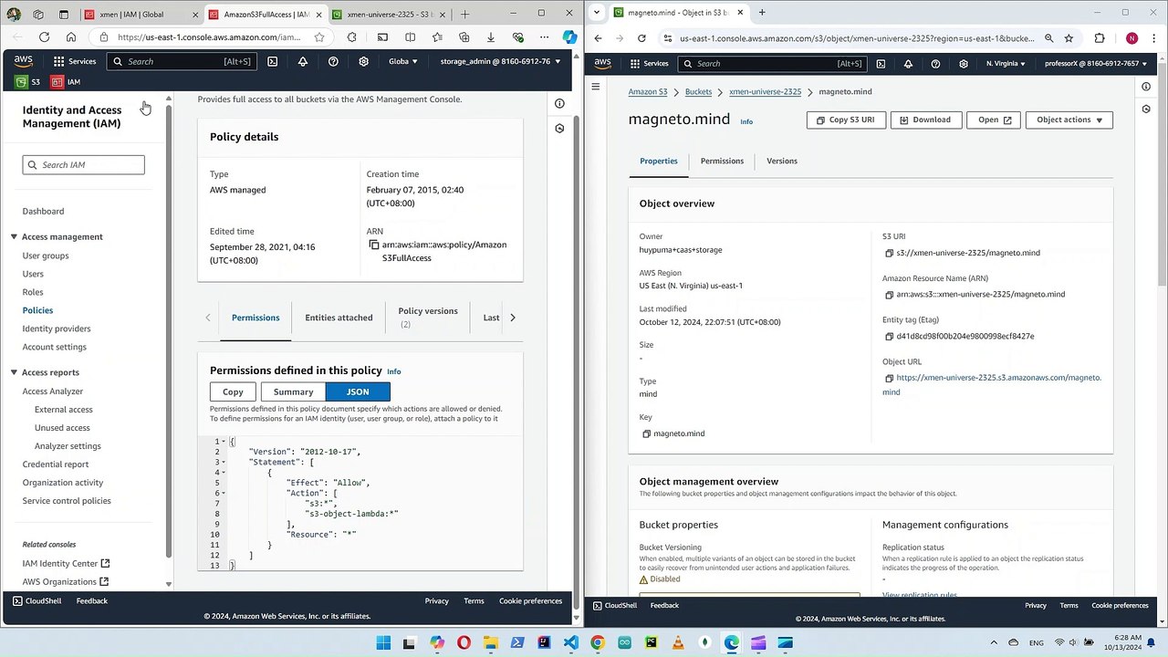Copy the Object URL of magneto.mind
Viewport: 1168px width, 657px height.
coord(889,378)
